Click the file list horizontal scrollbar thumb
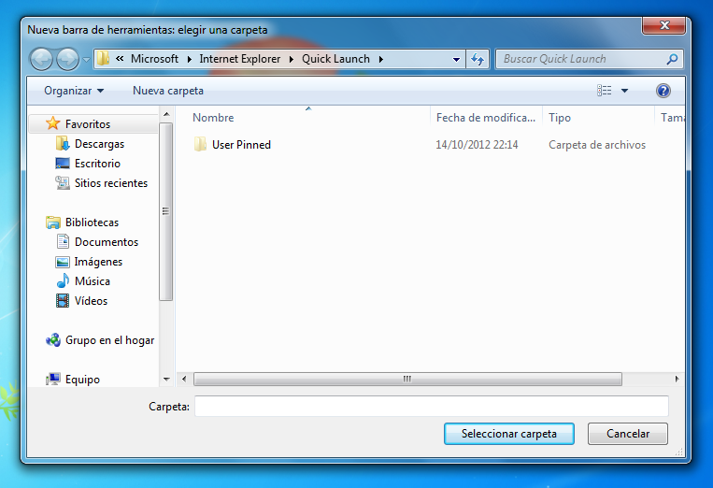Image resolution: width=713 pixels, height=488 pixels. coord(407,379)
